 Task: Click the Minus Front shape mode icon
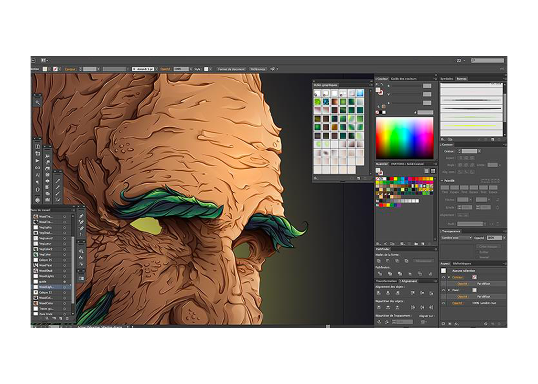click(x=388, y=261)
